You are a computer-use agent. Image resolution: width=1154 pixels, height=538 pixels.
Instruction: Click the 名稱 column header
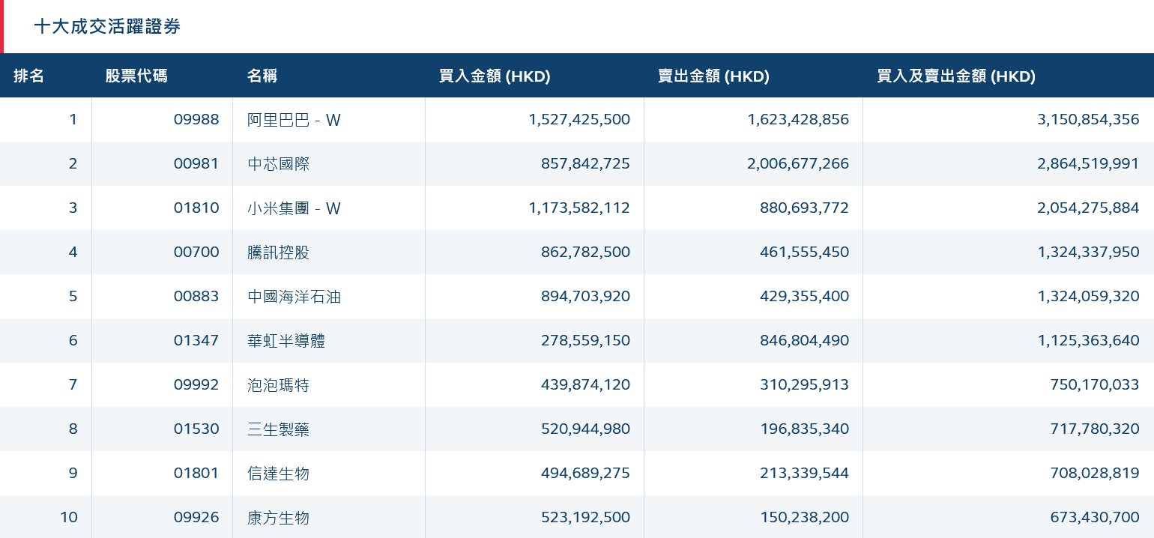pos(262,76)
